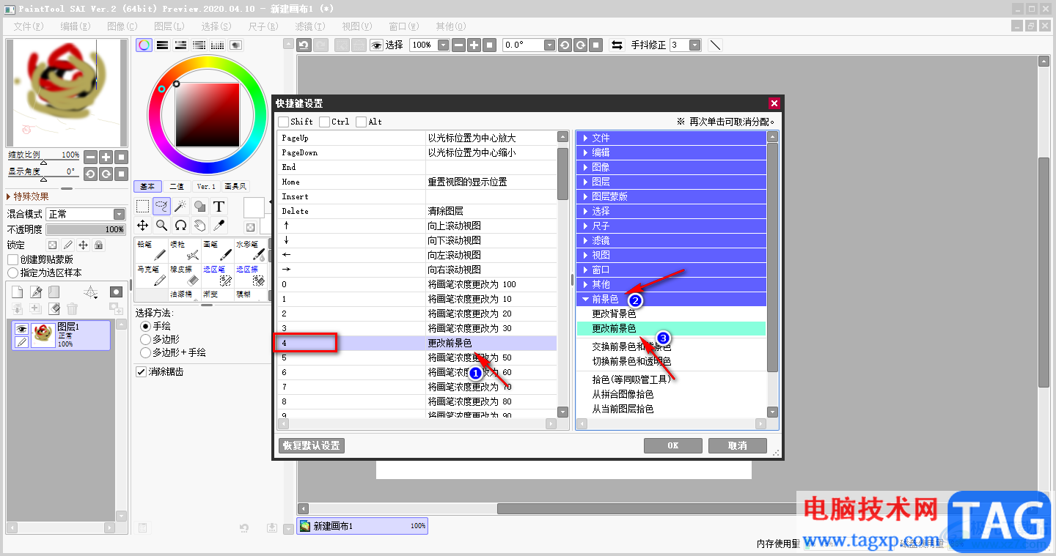This screenshot has width=1056, height=556.
Task: Toggle the lock opacity checkerboard icon
Action: coord(52,245)
